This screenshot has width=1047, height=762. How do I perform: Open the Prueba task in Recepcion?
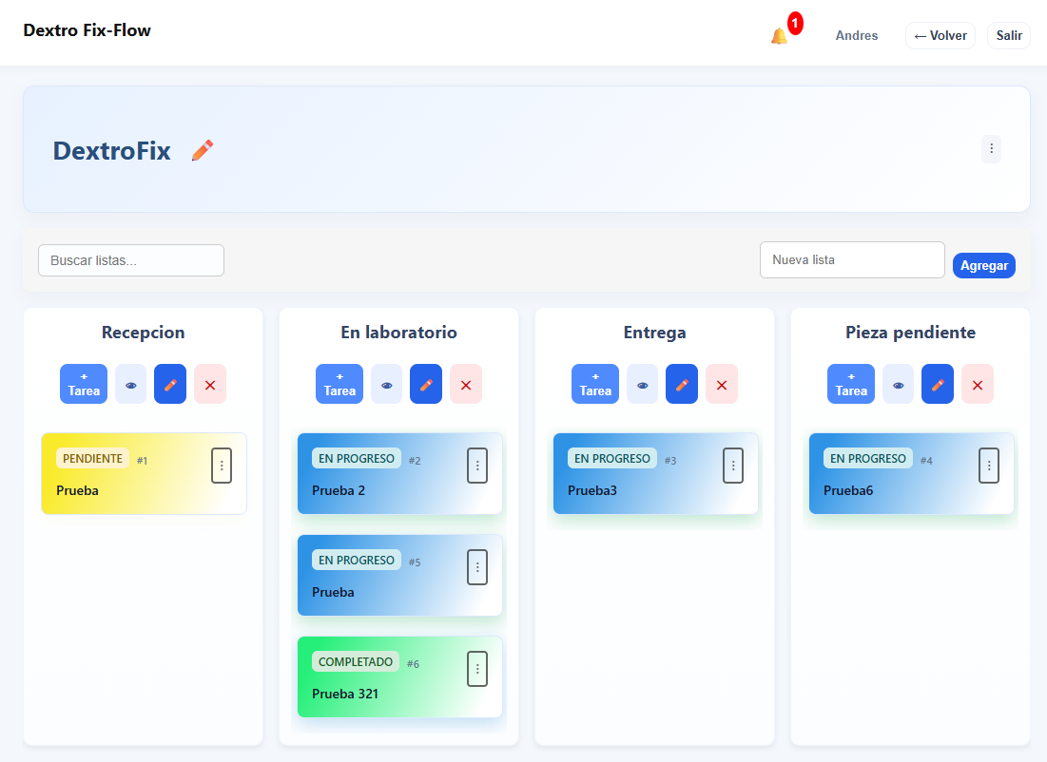click(x=145, y=474)
